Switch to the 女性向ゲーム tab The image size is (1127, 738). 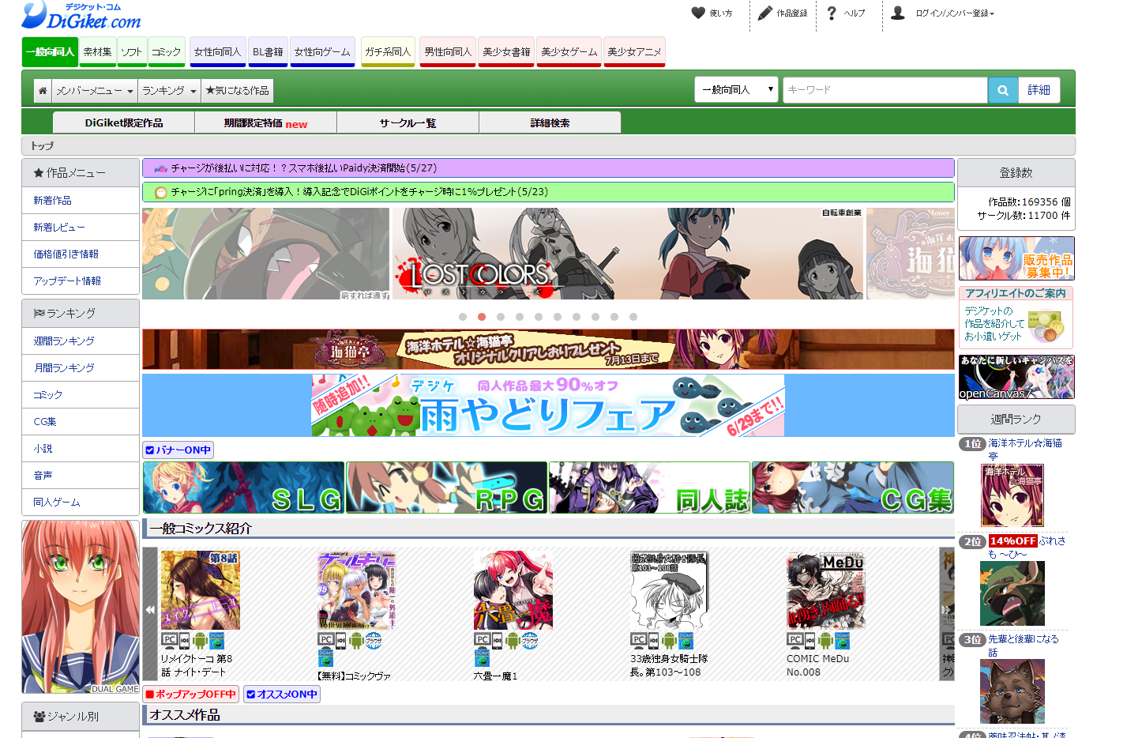coord(322,51)
